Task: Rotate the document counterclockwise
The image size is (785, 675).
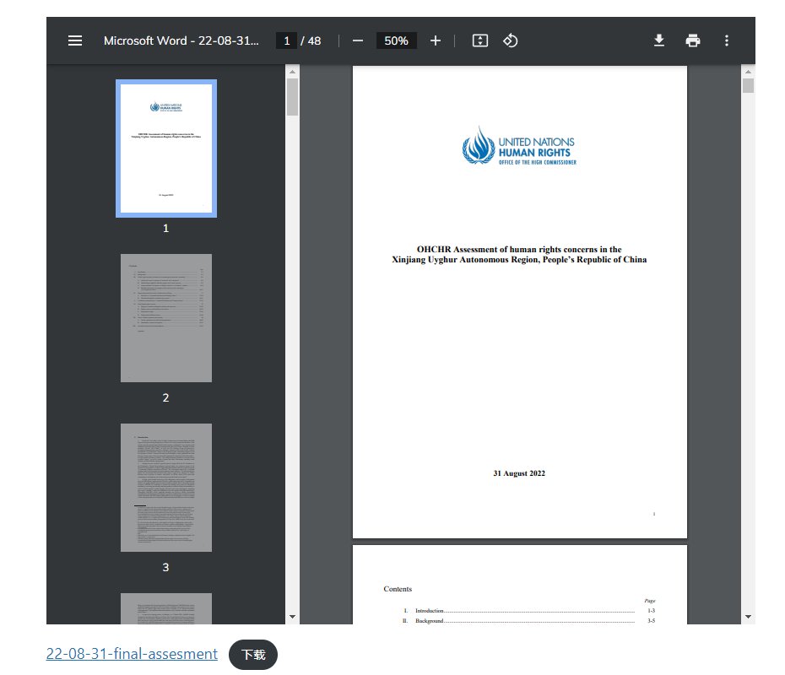Action: [x=510, y=40]
